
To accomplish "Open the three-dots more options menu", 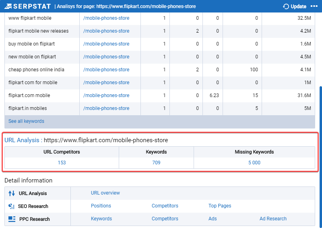I will [314, 6].
